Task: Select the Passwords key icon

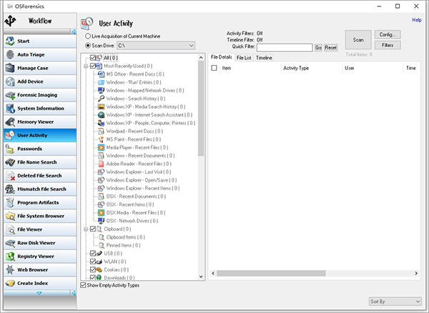Action: 11,149
